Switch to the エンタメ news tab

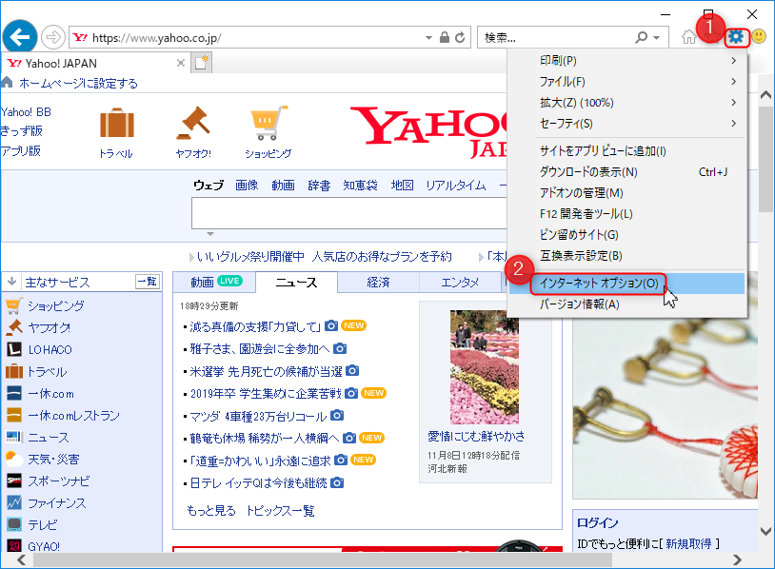(460, 282)
